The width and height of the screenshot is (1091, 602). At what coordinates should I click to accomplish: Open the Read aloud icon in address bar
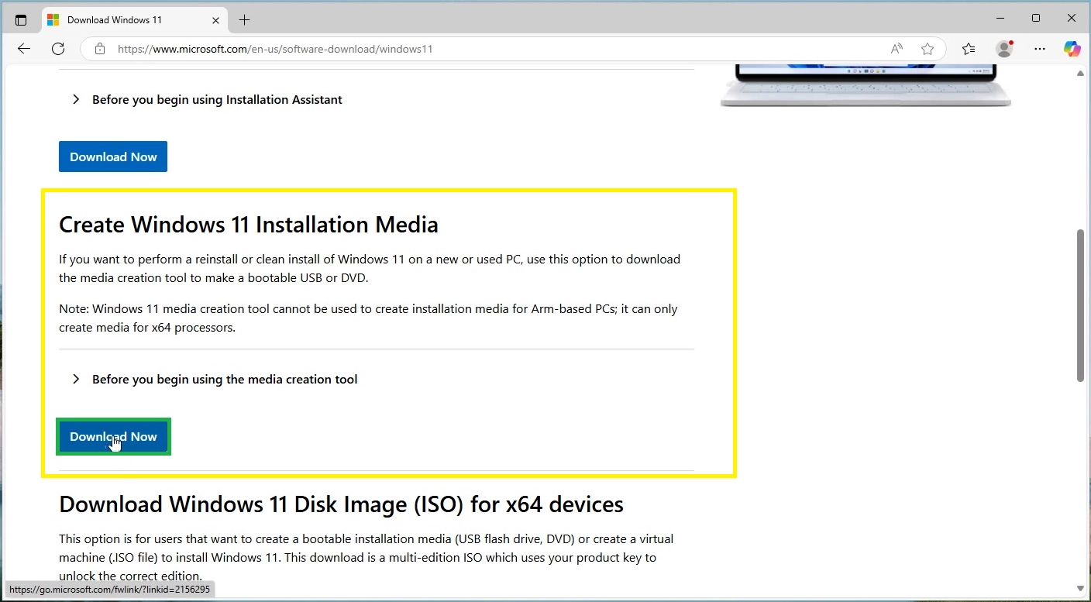pyautogui.click(x=897, y=49)
